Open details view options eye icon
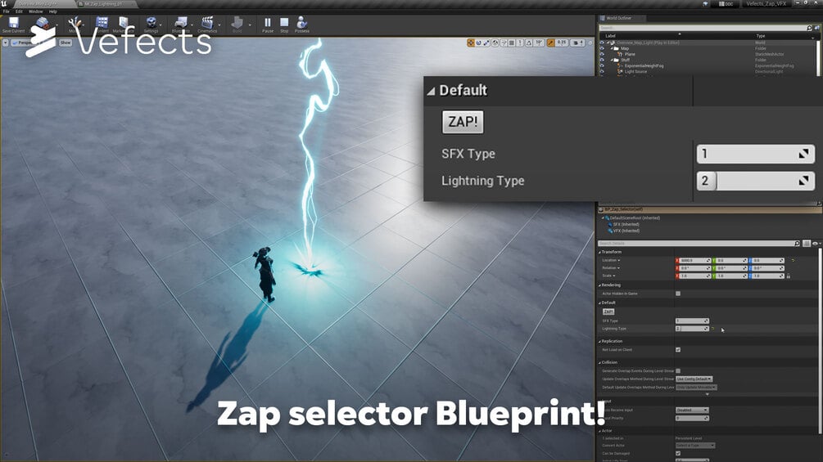The height and width of the screenshot is (462, 823). [x=815, y=244]
